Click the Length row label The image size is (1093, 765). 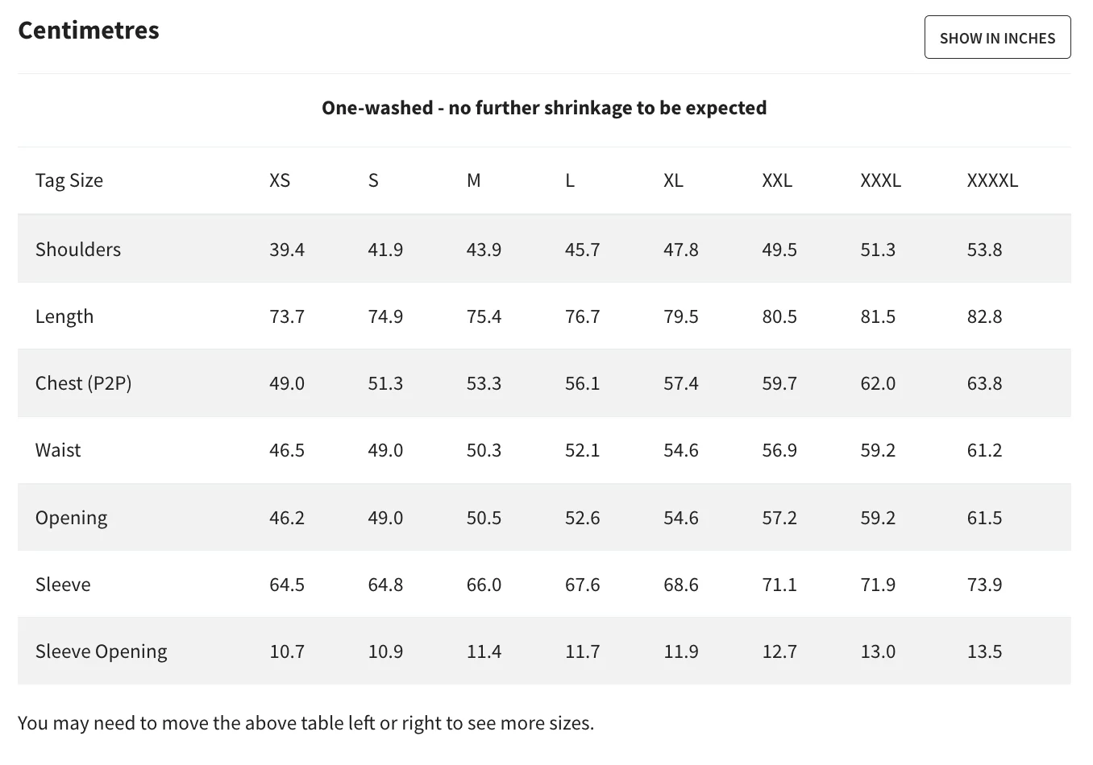[x=64, y=316]
